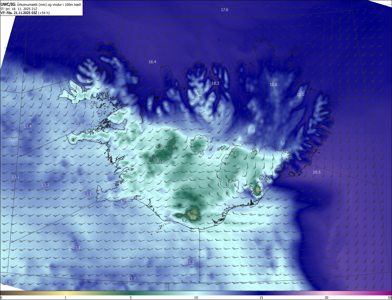Click the 6.1 value label
This screenshot has height=300, width=392.
click(x=234, y=154)
